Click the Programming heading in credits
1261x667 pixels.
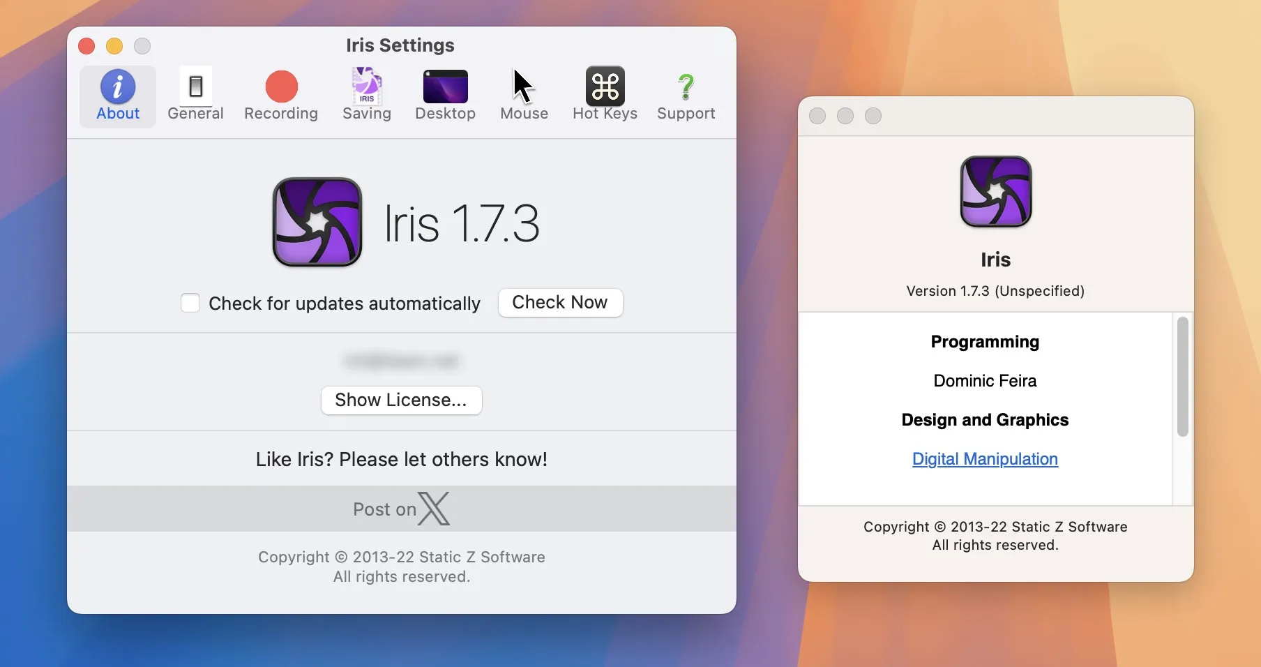(x=985, y=342)
